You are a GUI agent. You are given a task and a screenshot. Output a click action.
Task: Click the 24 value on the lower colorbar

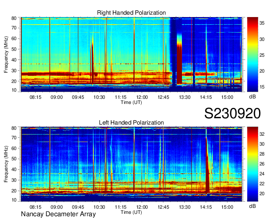tap(262, 174)
